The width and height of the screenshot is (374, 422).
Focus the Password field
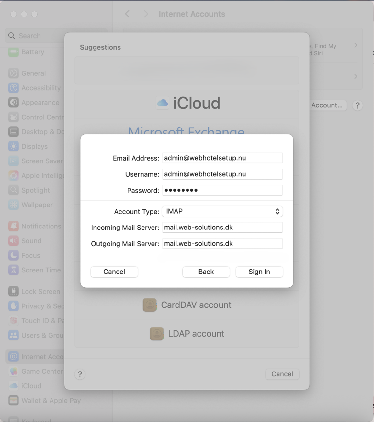tap(222, 190)
